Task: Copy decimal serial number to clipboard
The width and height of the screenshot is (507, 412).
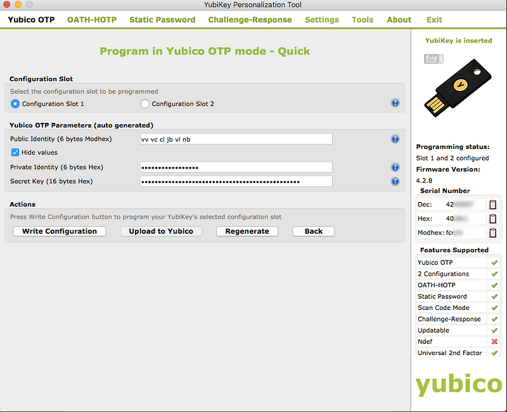Action: [492, 205]
